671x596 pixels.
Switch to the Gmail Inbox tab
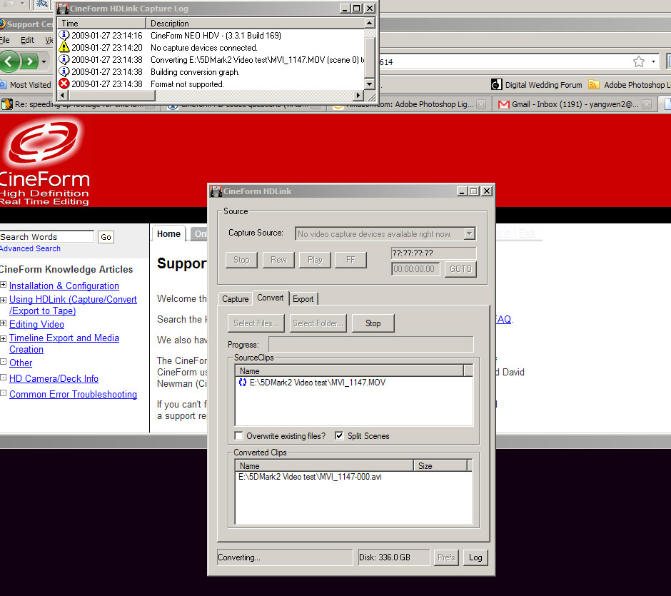[x=575, y=104]
